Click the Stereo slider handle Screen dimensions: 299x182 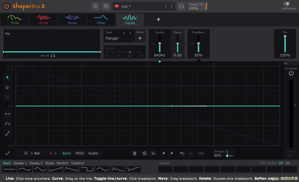click(x=178, y=44)
